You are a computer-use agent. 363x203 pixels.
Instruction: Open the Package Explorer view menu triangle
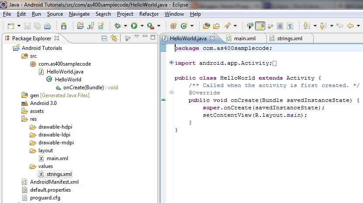tap(137, 36)
